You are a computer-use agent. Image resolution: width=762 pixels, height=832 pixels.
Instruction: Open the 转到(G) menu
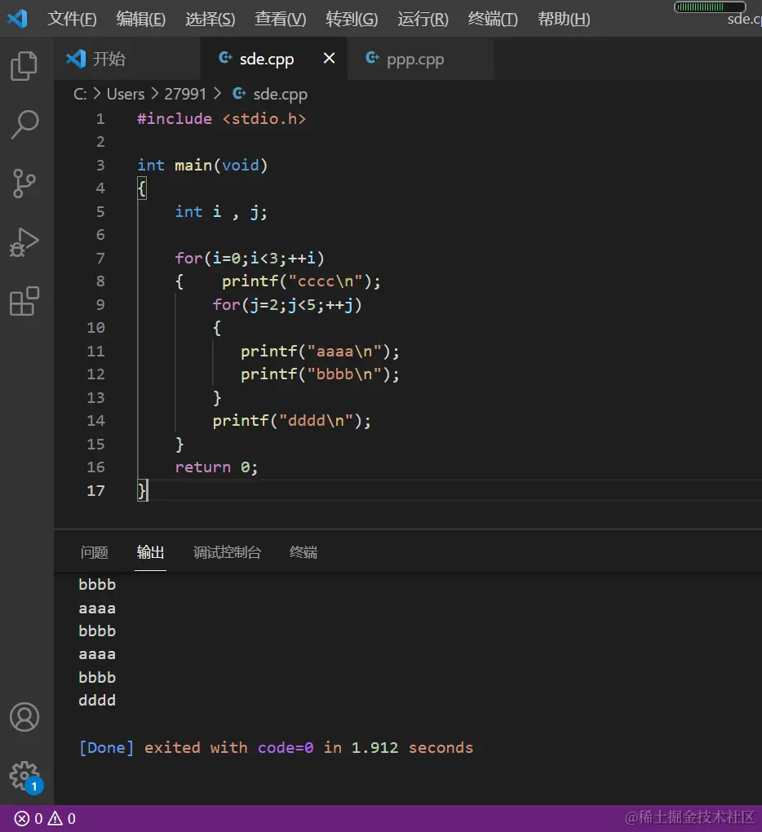click(x=352, y=19)
